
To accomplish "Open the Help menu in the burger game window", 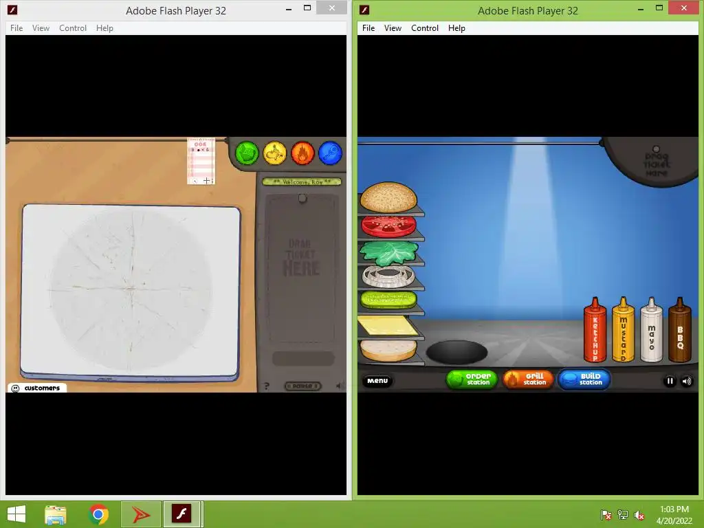I will tap(456, 27).
